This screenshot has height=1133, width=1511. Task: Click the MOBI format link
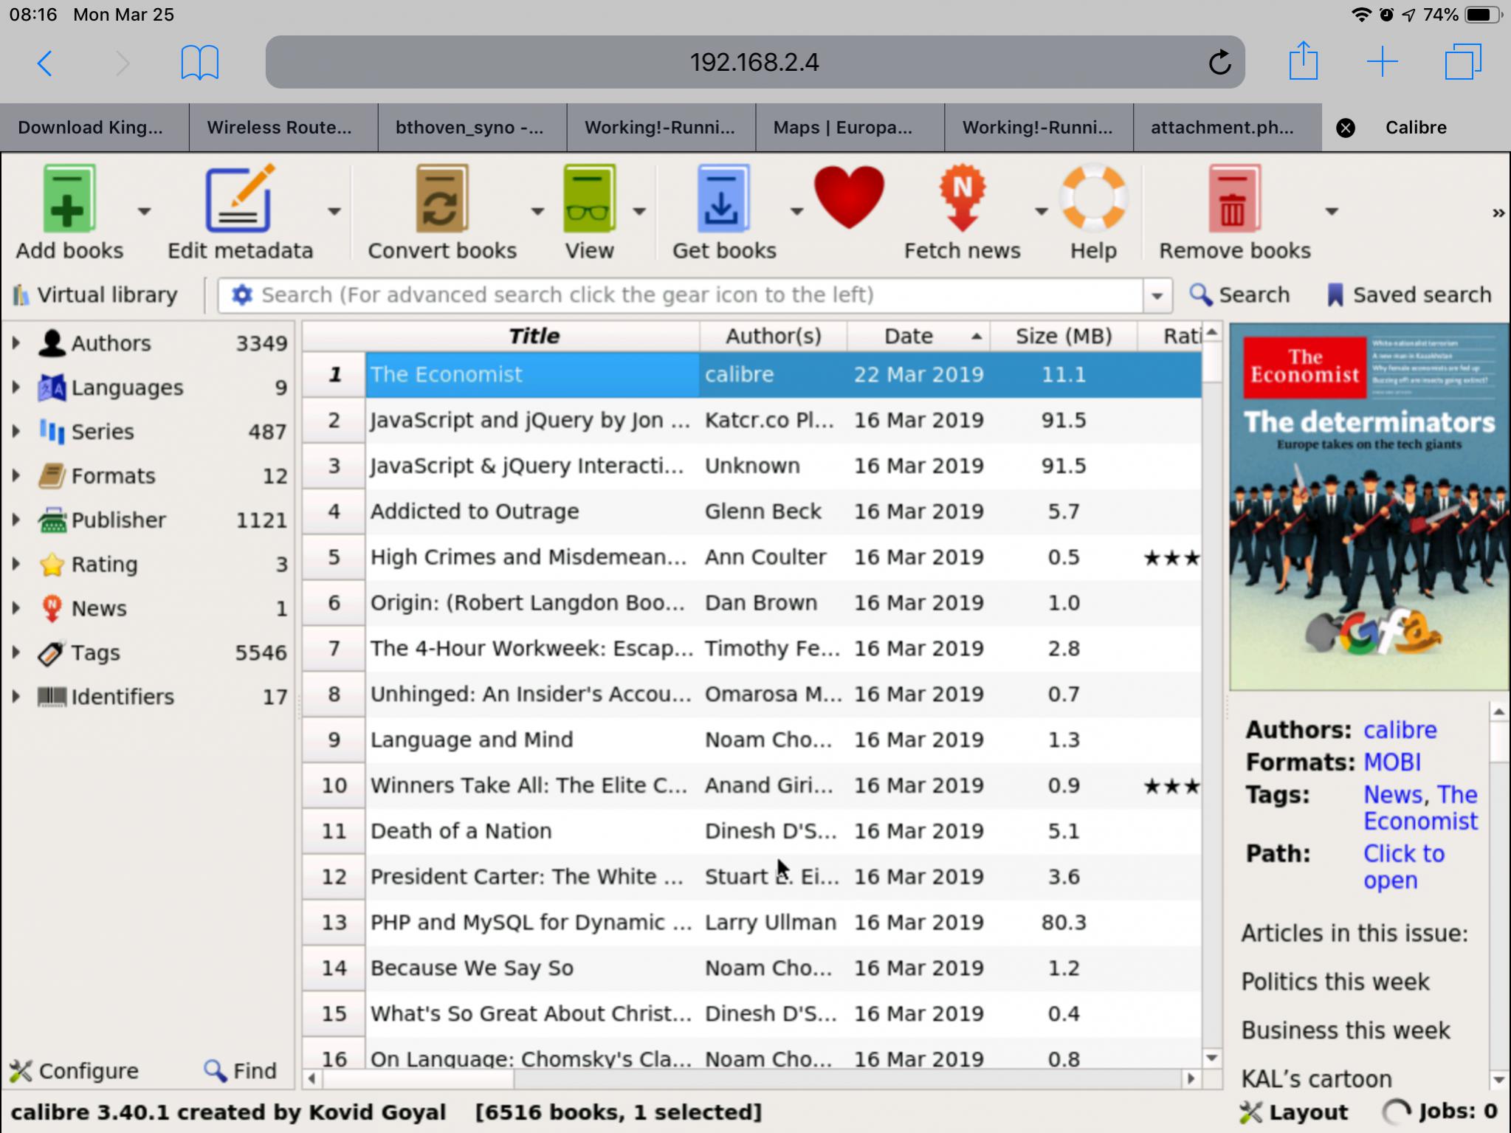point(1391,762)
